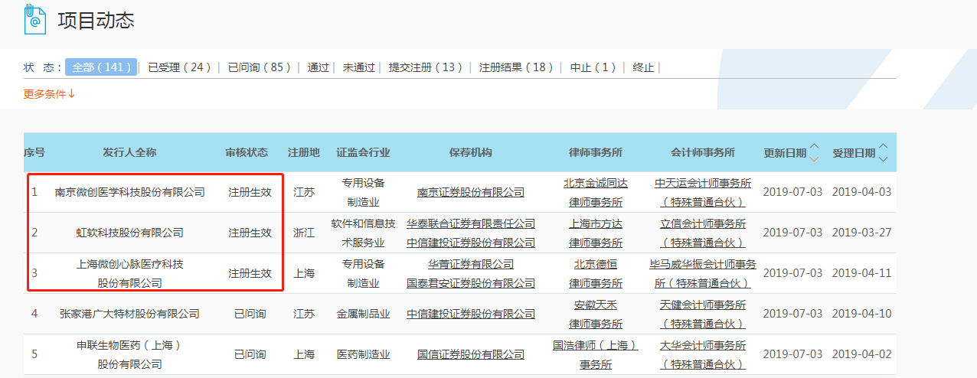Open 华菁证券有限公司 sponsor link
Viewport: 977px width, 378px height.
point(471,264)
